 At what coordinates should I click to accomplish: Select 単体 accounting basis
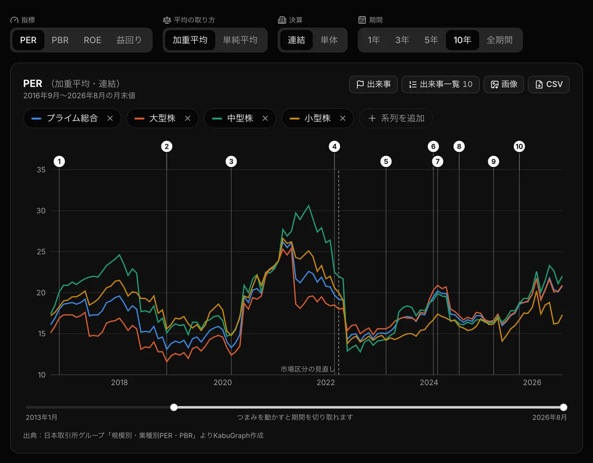pos(329,40)
